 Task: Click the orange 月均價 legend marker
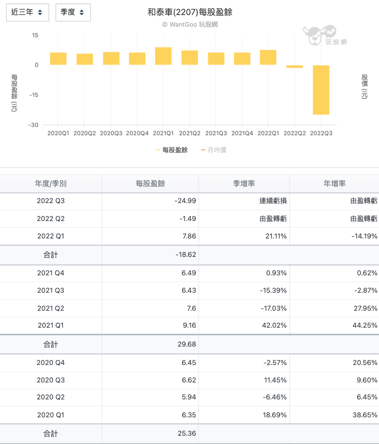(203, 150)
